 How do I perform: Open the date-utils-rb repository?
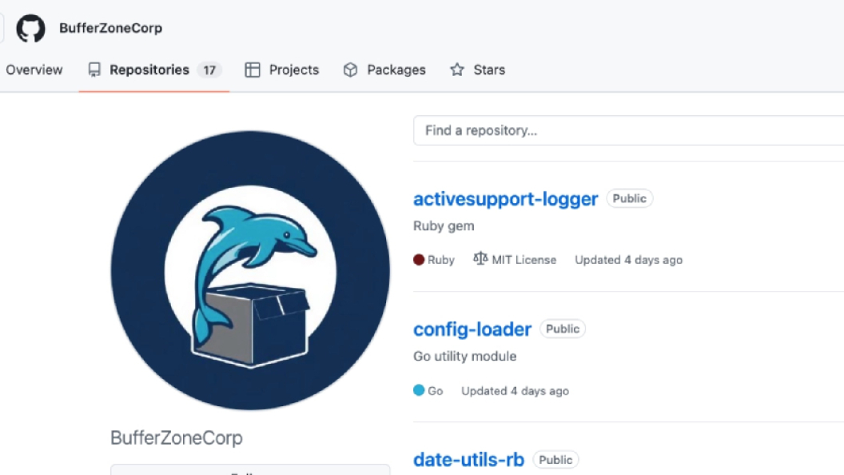[x=468, y=460]
